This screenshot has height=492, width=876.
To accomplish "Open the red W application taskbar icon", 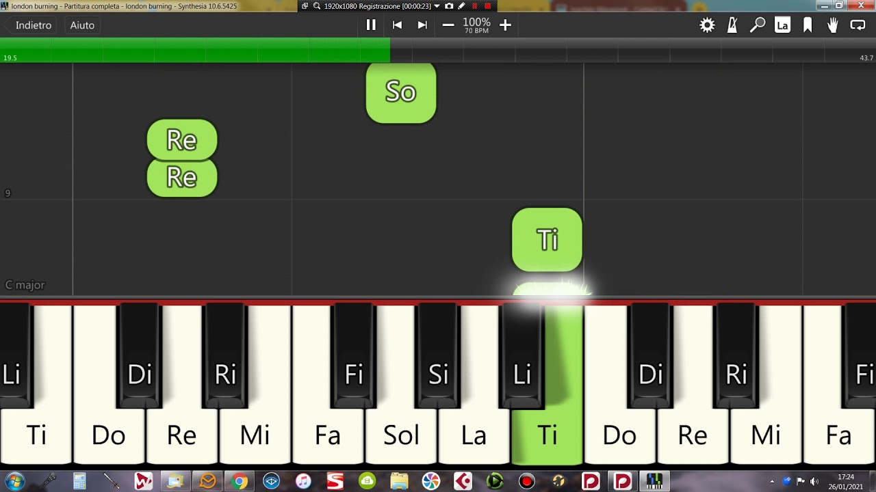I will point(144,482).
